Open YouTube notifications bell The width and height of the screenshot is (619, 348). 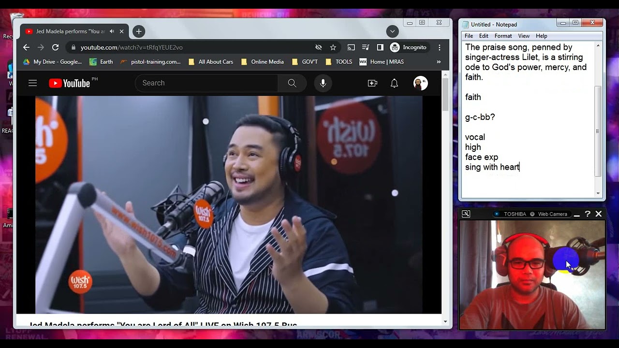394,83
